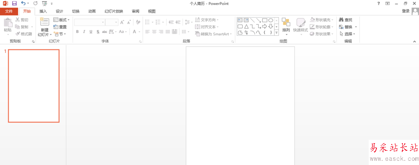419x165 pixels.
Task: Expand the shapes gallery More arrow
Action: point(277,33)
